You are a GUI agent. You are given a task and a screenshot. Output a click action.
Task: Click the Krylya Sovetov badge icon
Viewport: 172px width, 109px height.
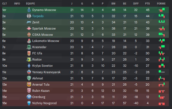pos(29,66)
